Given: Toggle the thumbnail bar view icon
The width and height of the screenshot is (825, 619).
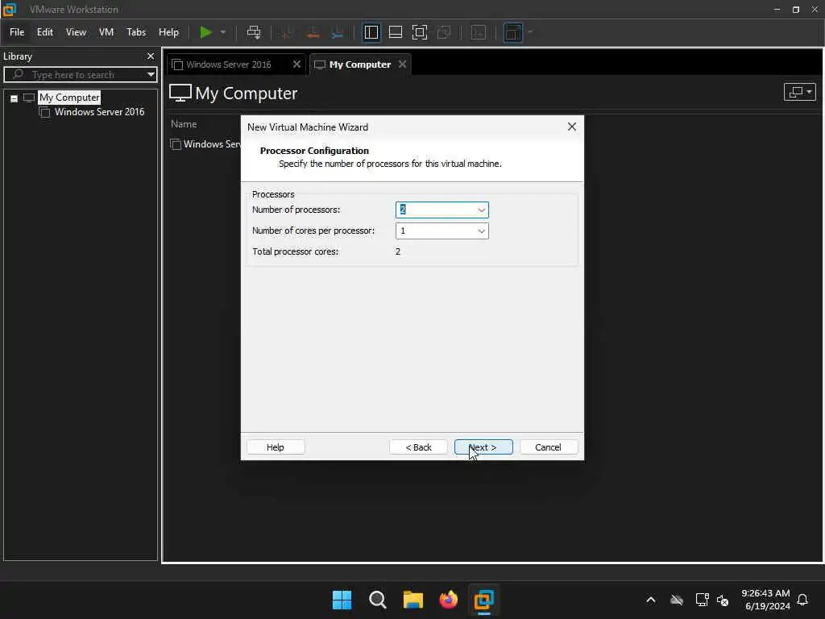Looking at the screenshot, I should pos(395,32).
